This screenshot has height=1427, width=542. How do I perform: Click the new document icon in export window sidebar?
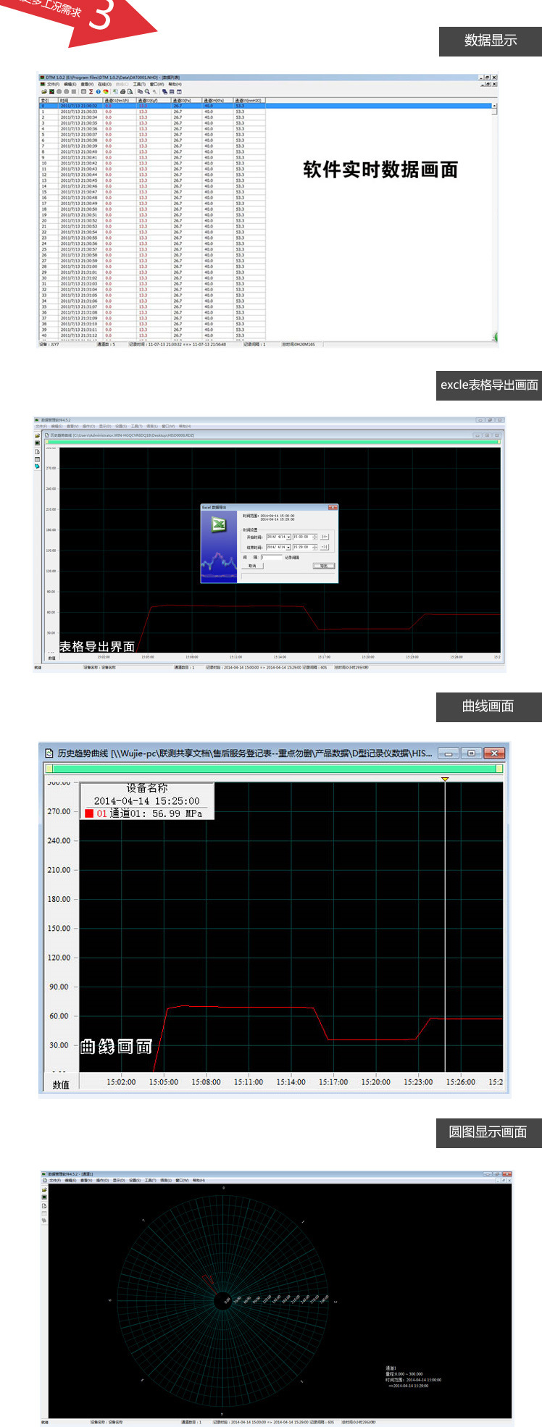point(37,451)
